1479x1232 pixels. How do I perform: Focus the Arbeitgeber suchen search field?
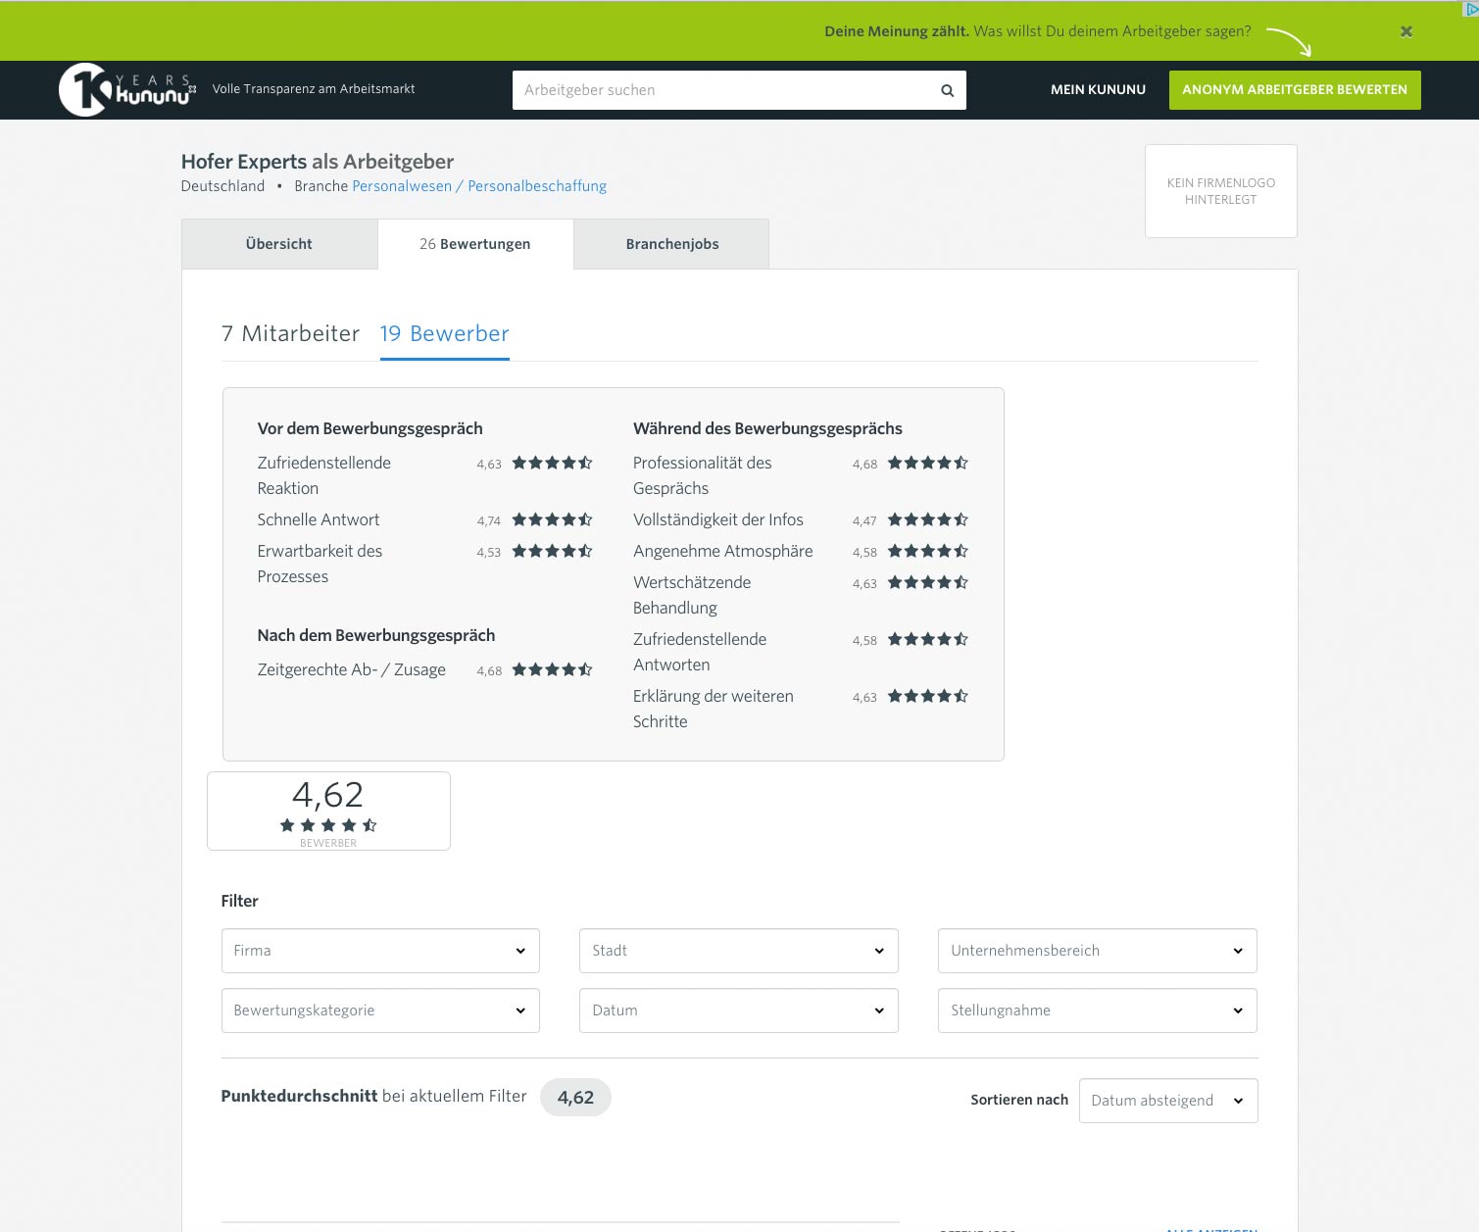(x=725, y=90)
